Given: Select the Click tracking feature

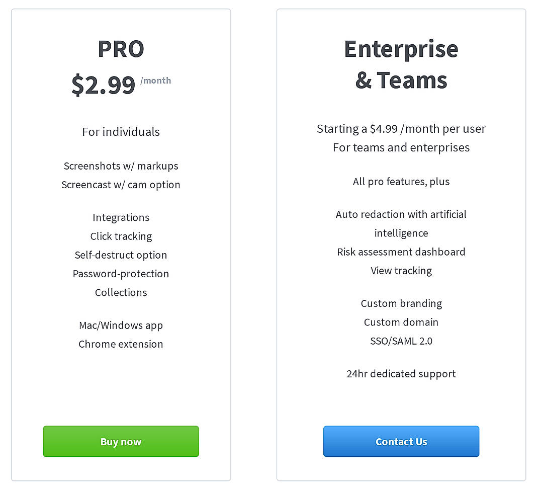Looking at the screenshot, I should [x=121, y=236].
